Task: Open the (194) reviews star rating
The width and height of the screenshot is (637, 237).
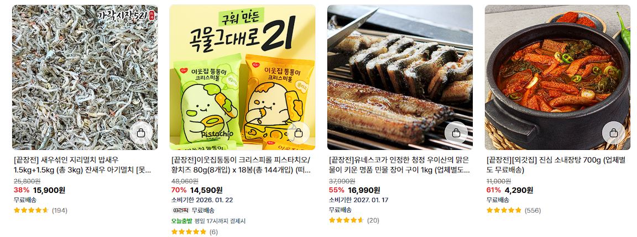Action: click(40, 210)
